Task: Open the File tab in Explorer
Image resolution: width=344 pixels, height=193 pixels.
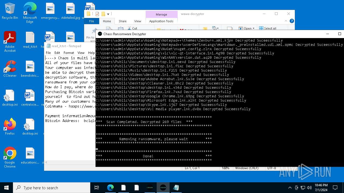Action: coord(92,21)
